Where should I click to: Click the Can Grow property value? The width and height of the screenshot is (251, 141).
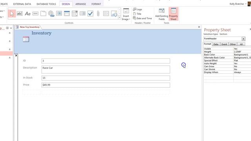pos(242,66)
